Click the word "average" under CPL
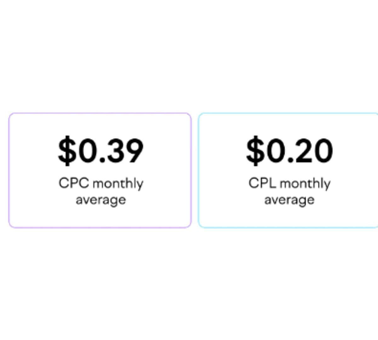This screenshot has height=340, width=378. pos(289,200)
